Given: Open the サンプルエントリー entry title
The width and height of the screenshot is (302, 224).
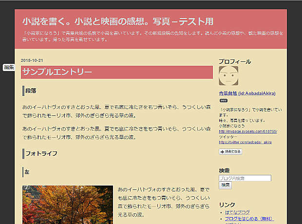Looking at the screenshot, I should 57,72.
